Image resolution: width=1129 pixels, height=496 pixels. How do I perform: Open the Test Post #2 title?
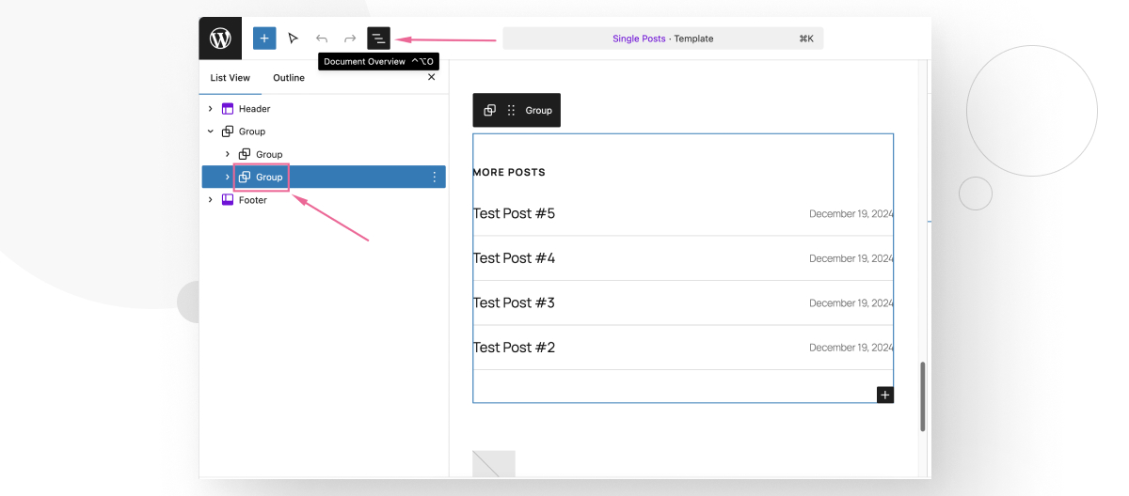click(514, 348)
